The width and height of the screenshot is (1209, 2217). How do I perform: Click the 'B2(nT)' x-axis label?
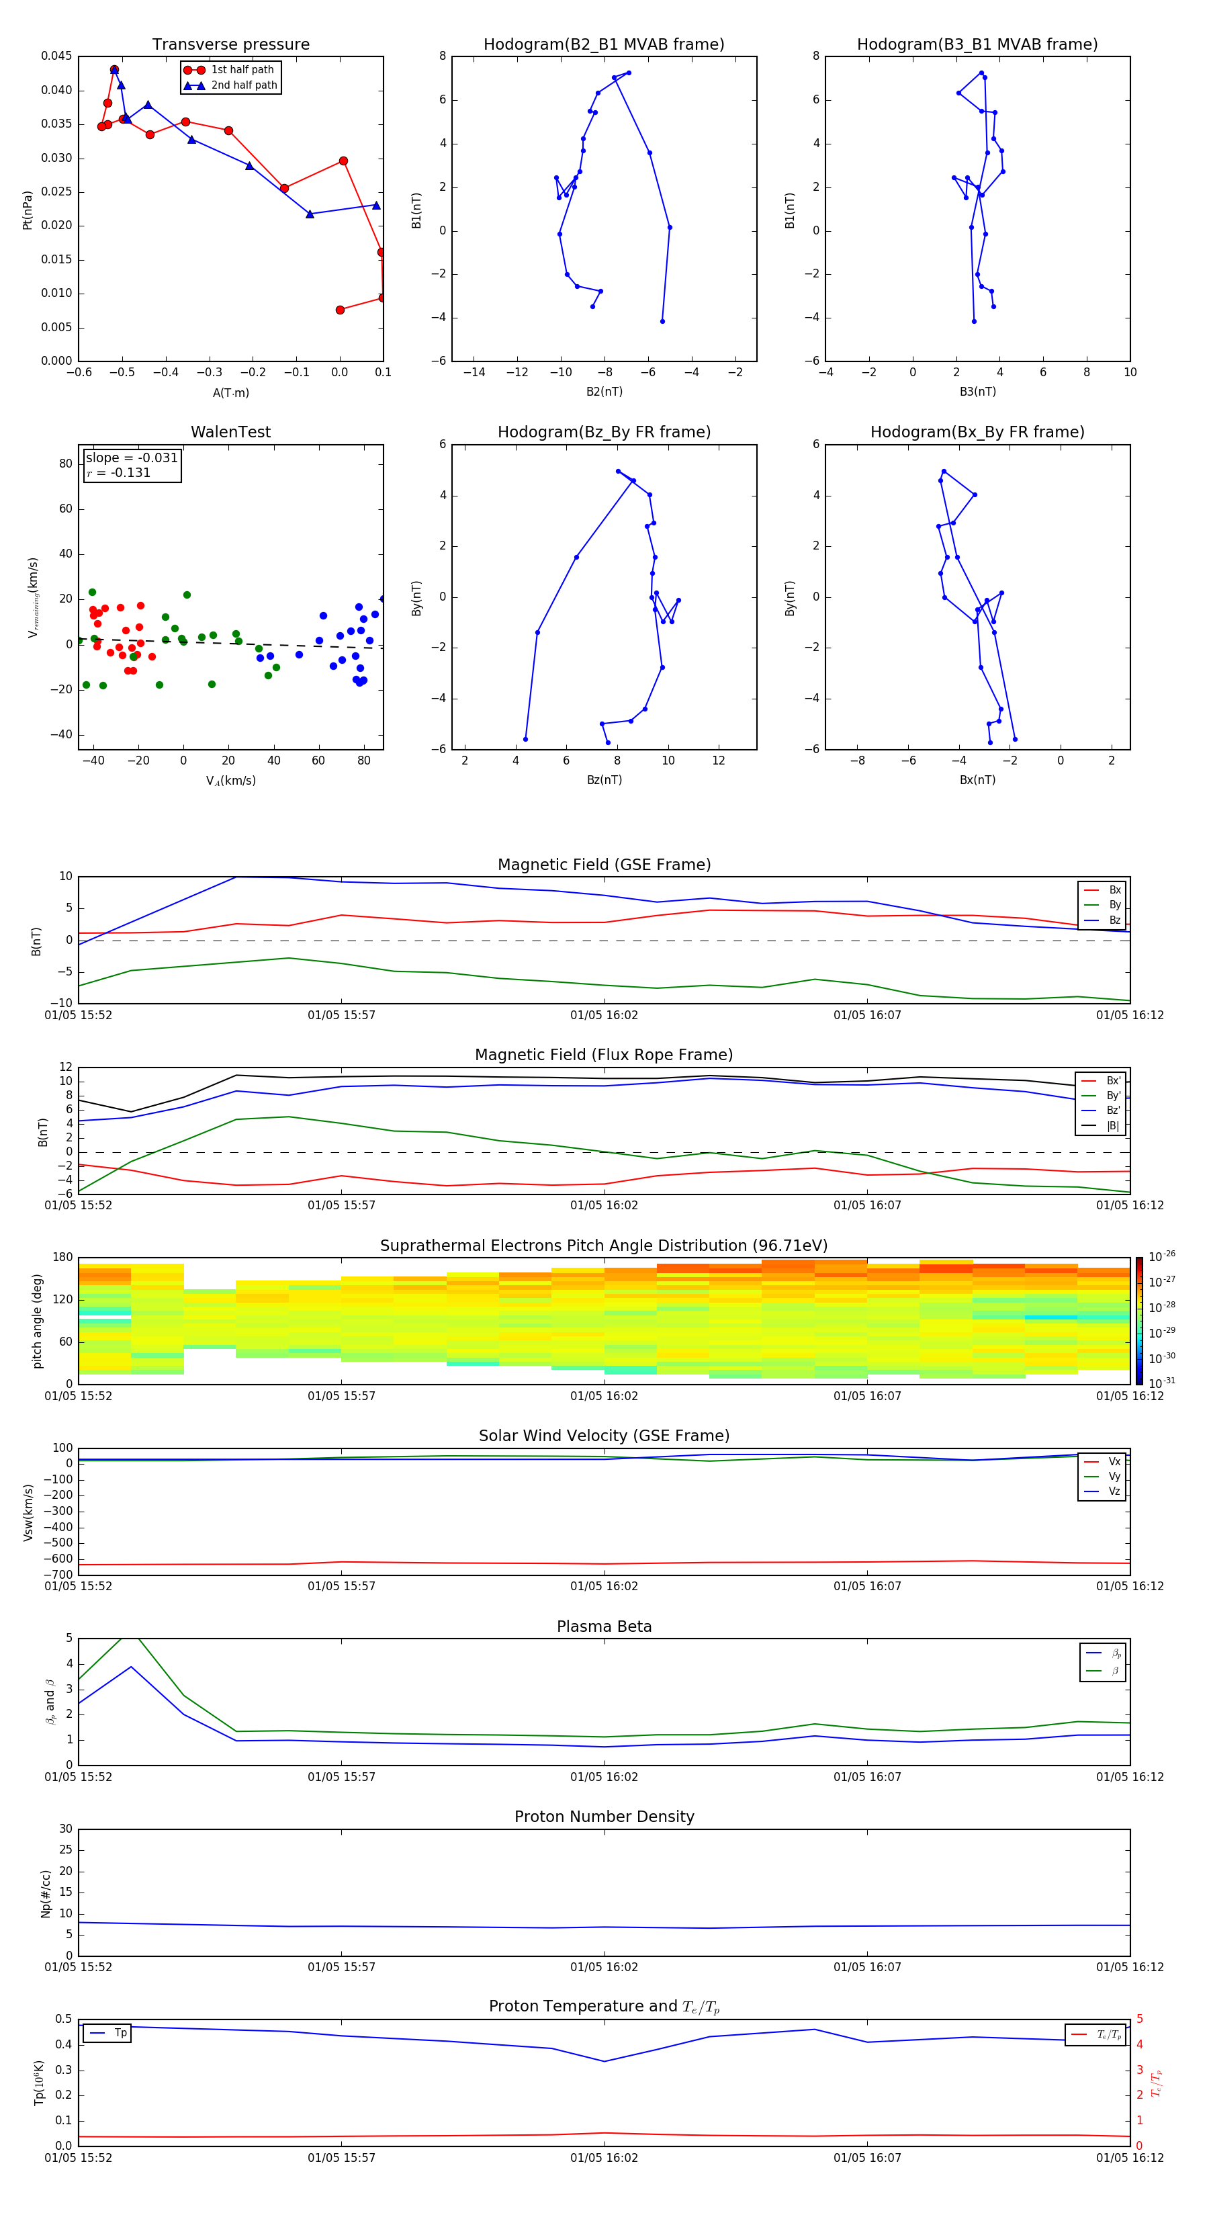pos(604,392)
